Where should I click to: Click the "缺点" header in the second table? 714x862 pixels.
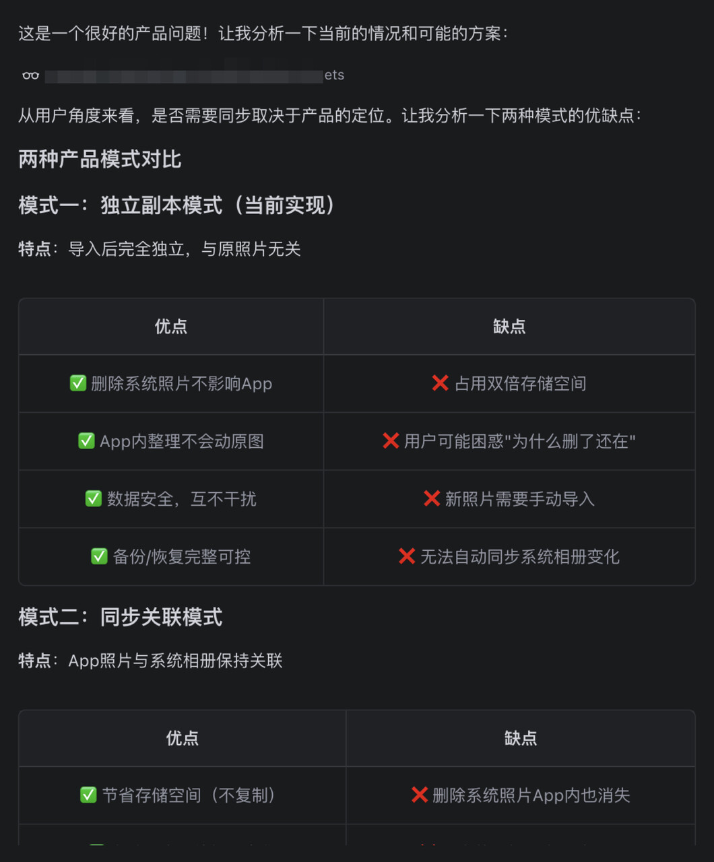point(521,738)
